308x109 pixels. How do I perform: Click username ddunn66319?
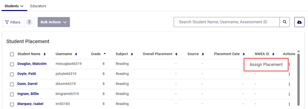click(66, 84)
